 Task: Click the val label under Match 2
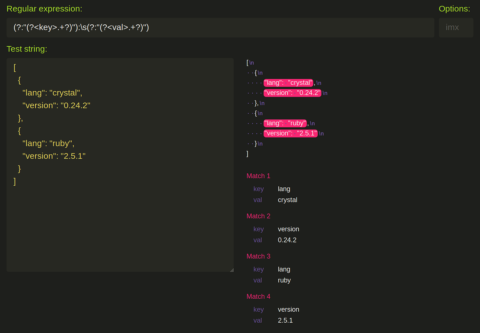tap(257, 240)
